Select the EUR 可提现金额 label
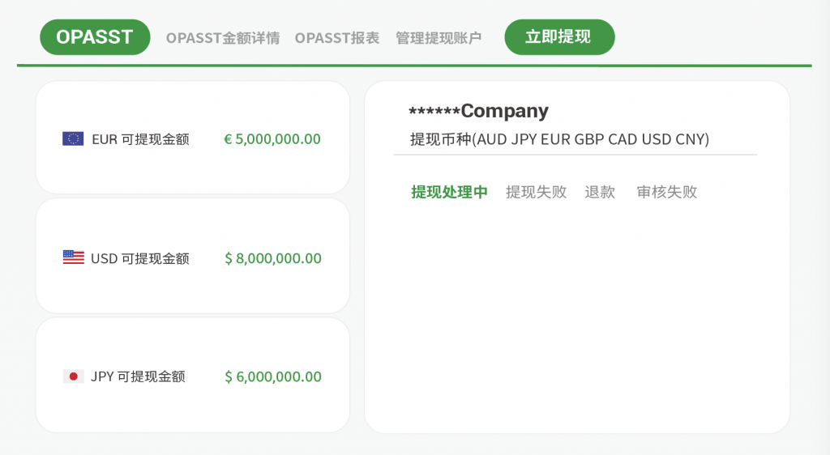Viewport: 830px width, 455px height. [140, 139]
